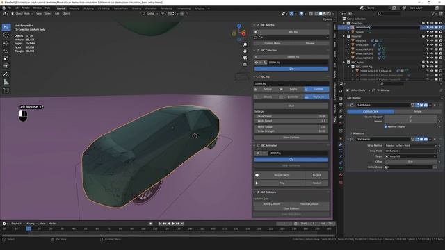Expand the Advanced subpanel
The height and width of the screenshot is (250, 445).
[x=358, y=133]
